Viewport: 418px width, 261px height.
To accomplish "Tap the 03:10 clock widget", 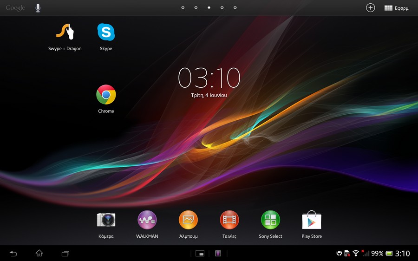I will tap(209, 78).
